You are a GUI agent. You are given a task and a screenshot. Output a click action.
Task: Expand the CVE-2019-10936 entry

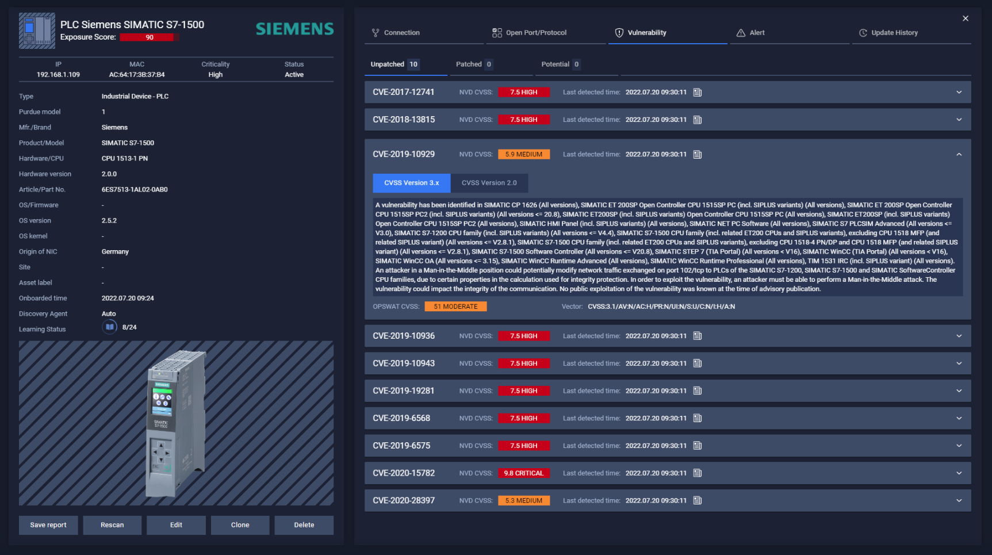pyautogui.click(x=959, y=336)
